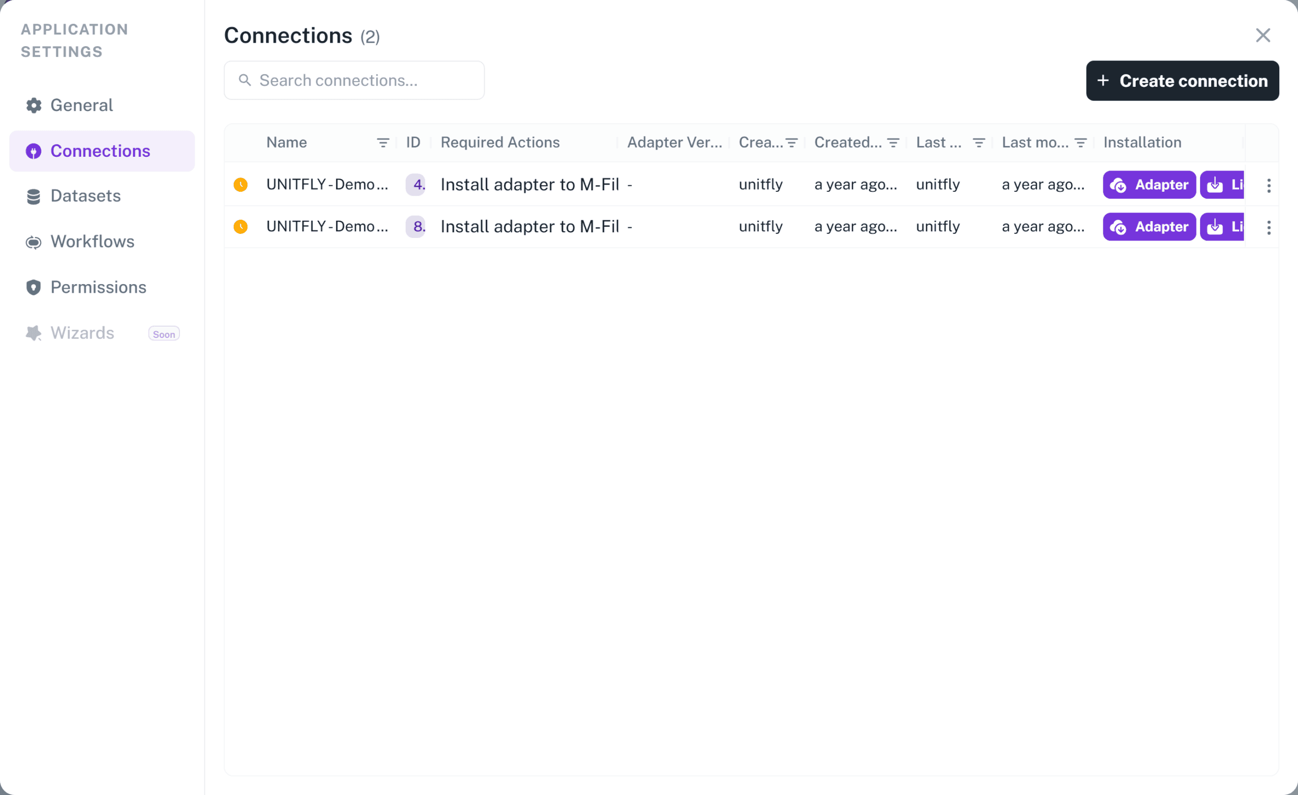Click the UNITFLY-Demo name on the ID 4 row
The width and height of the screenshot is (1298, 795).
[x=327, y=185]
